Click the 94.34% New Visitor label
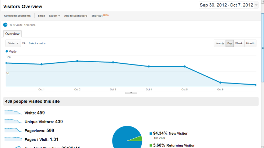Screen dimensions: 264x148 coord(170,133)
